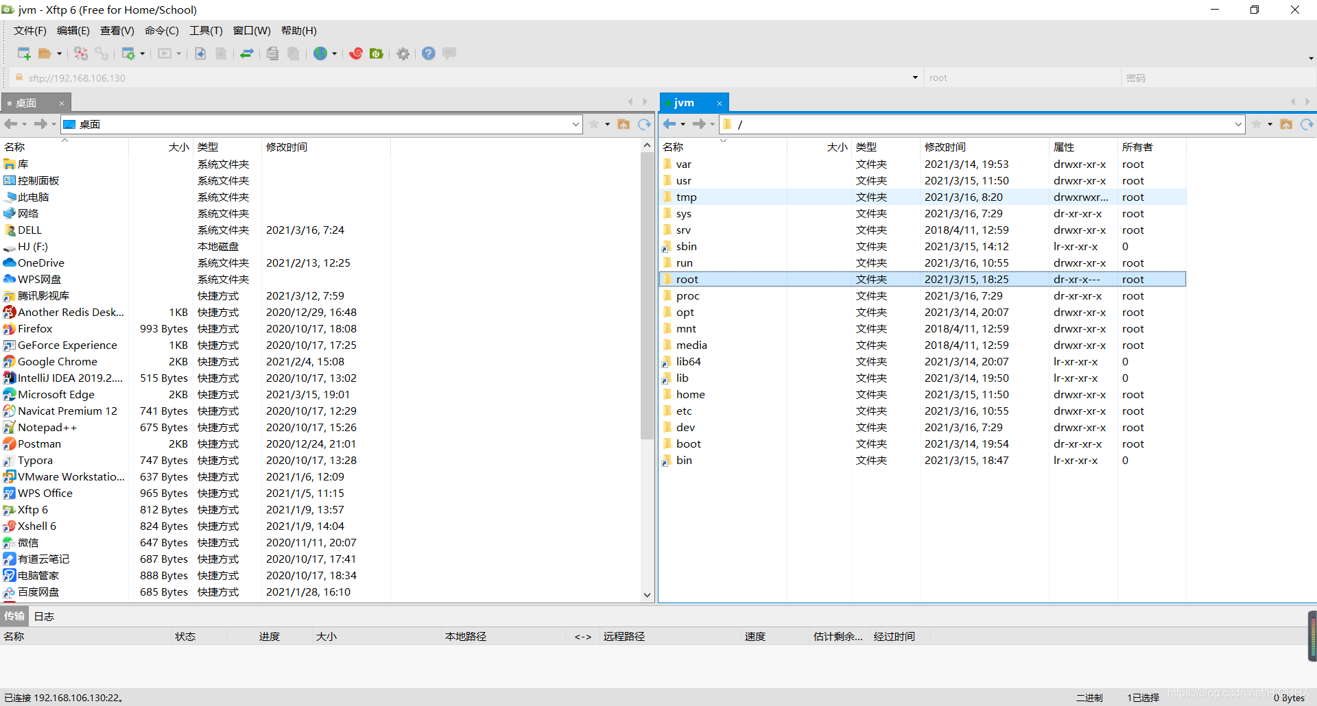Go to local home folder icon
Screen dimensions: 1317x706
pyautogui.click(x=624, y=124)
